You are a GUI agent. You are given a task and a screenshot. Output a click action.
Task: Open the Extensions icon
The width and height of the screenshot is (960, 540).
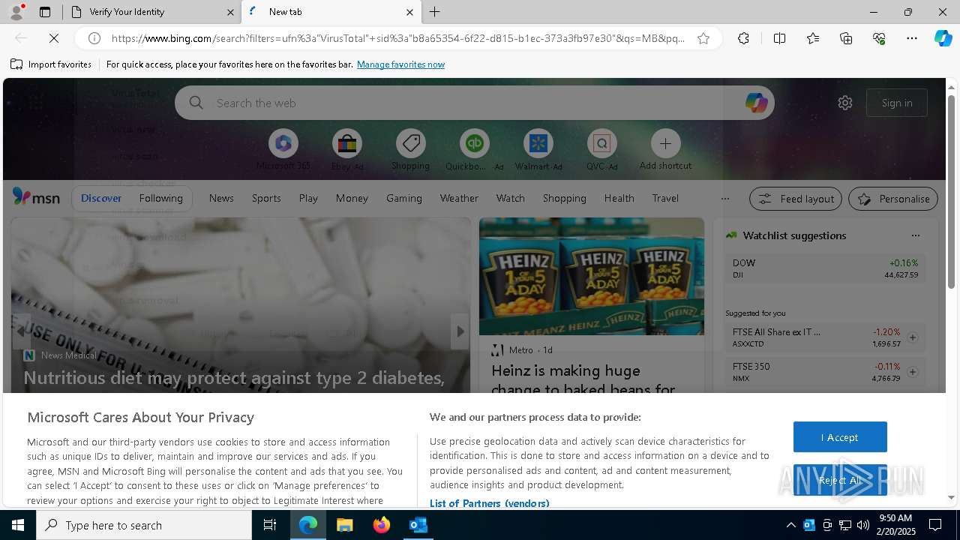[743, 38]
